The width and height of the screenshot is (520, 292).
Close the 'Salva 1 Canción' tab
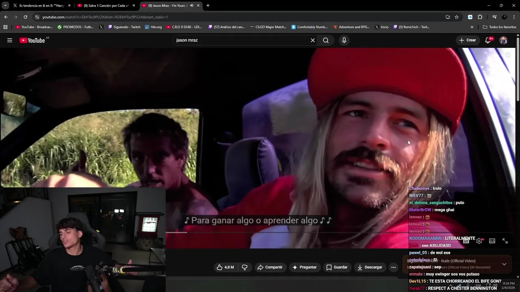pyautogui.click(x=134, y=6)
